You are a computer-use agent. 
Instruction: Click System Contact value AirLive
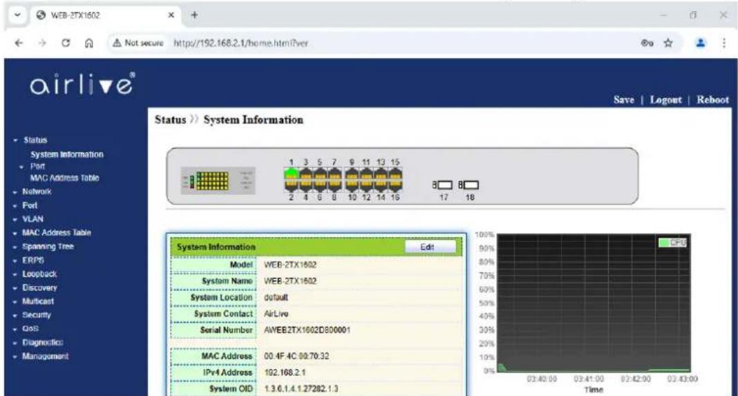click(276, 314)
